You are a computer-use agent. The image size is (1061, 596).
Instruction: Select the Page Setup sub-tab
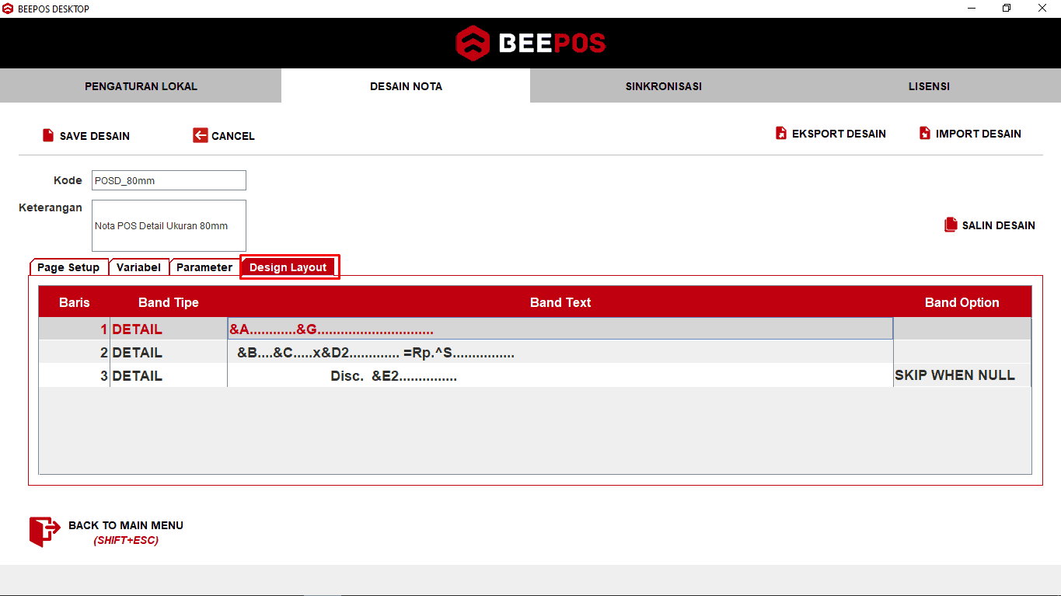[x=68, y=267]
